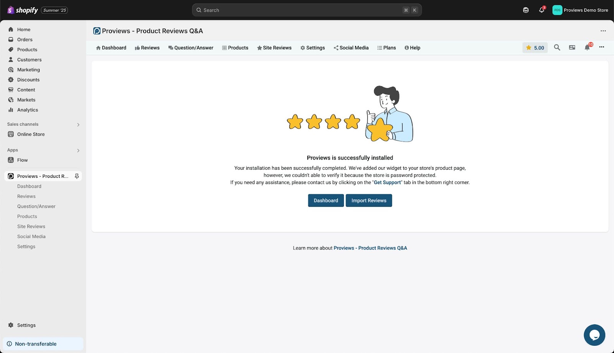Open Reviews tab with thumbs-up icon

(x=147, y=48)
